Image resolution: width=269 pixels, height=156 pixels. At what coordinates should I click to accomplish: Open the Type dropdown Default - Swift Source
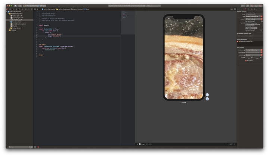coord(253,16)
